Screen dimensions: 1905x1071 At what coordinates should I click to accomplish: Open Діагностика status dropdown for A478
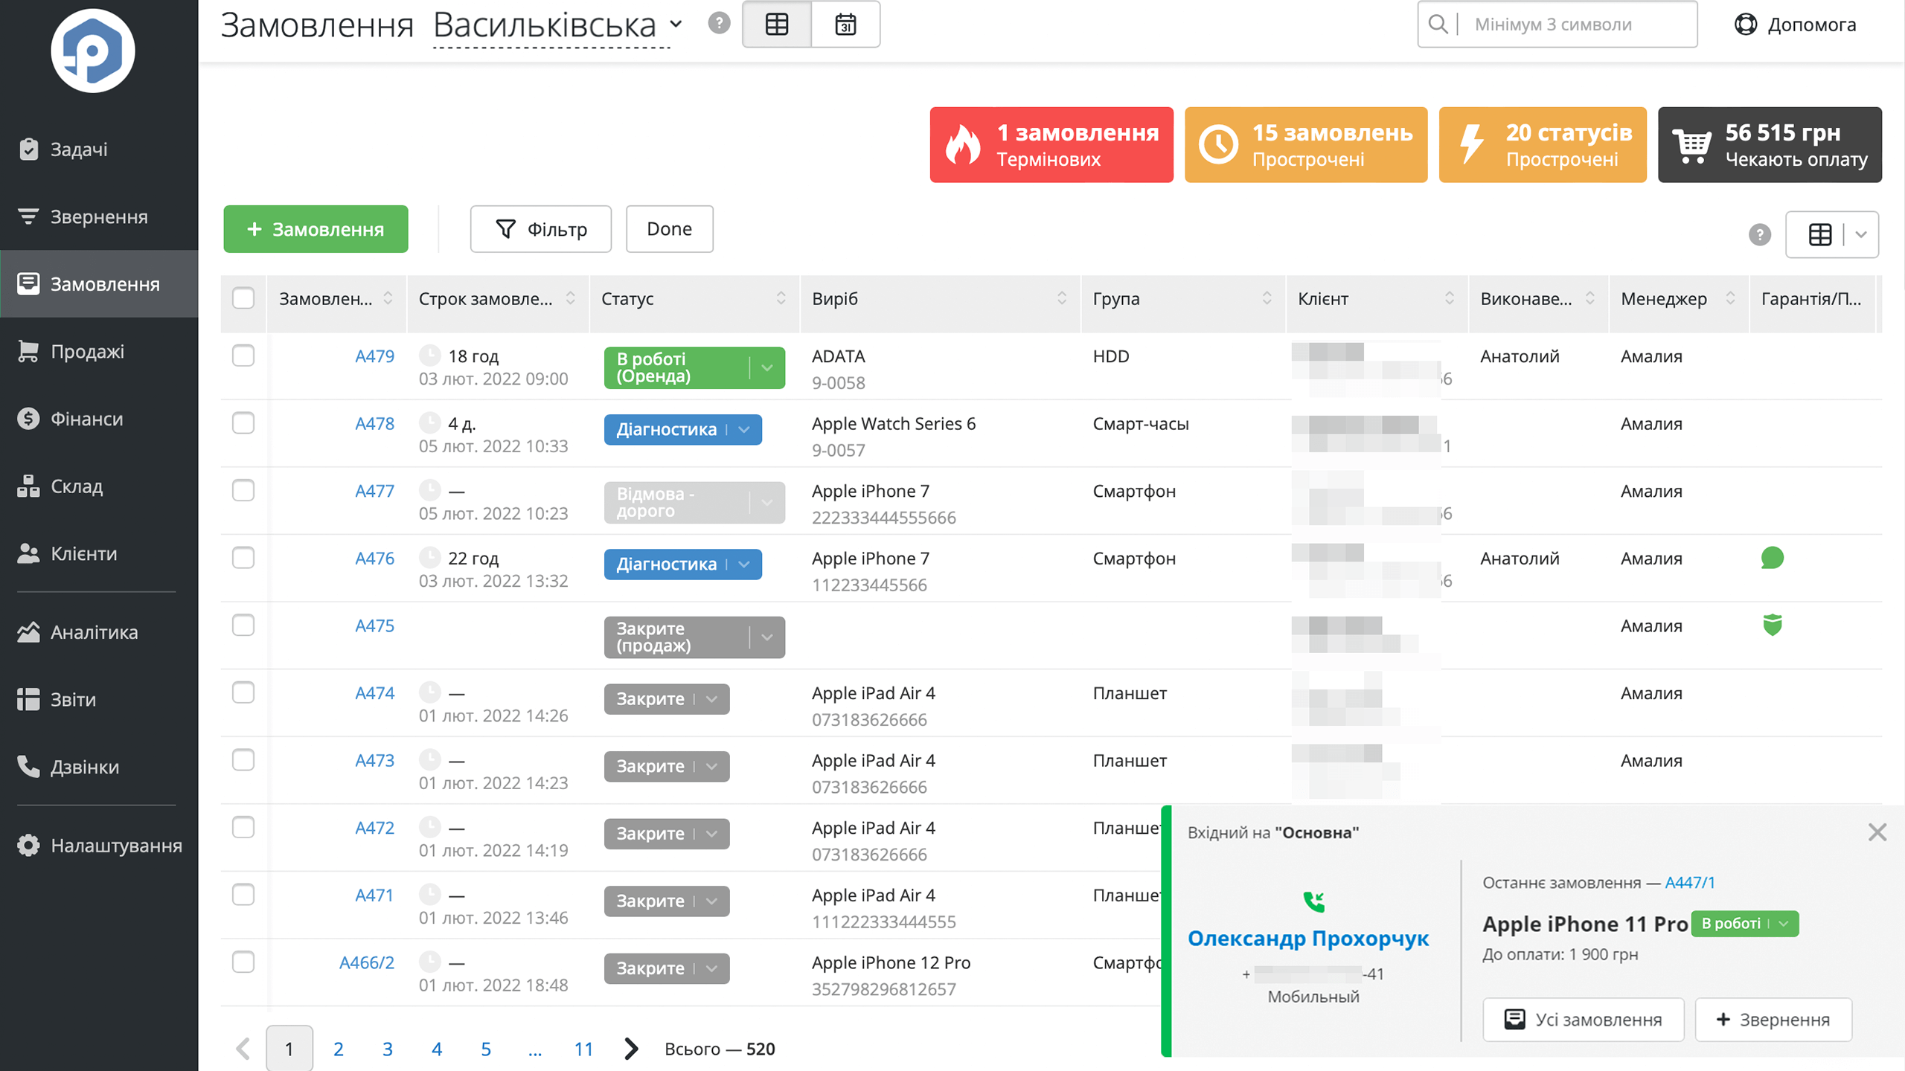pos(743,430)
